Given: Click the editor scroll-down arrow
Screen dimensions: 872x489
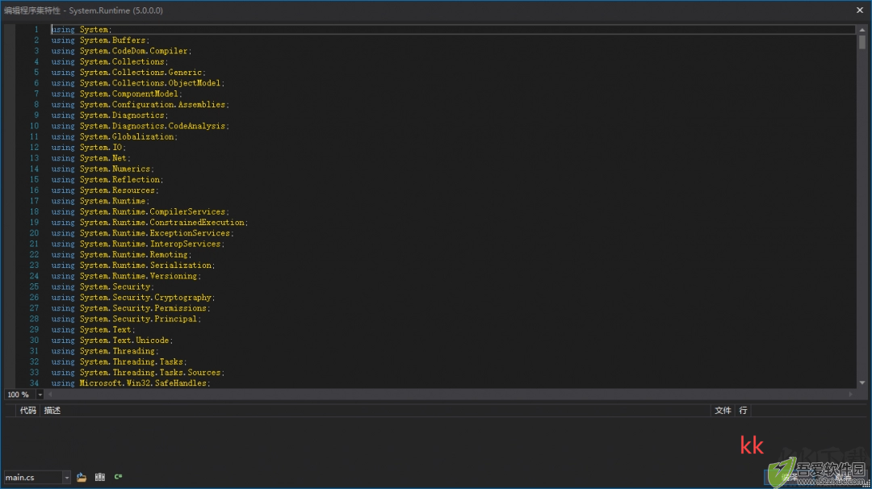Looking at the screenshot, I should click(x=862, y=382).
